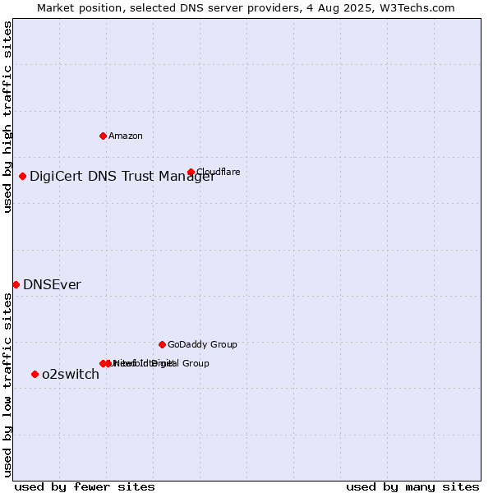Select the o2switch data point

click(x=35, y=374)
